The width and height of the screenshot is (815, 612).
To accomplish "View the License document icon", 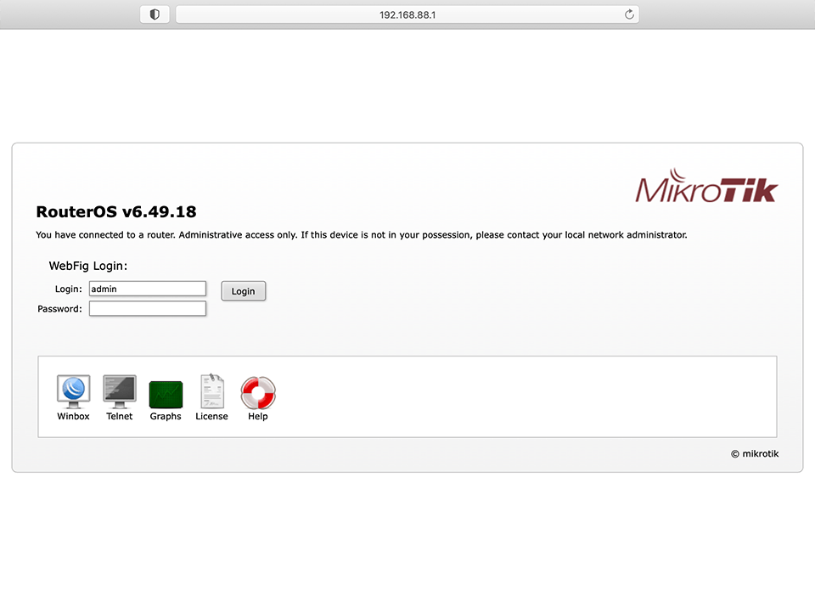I will [212, 391].
